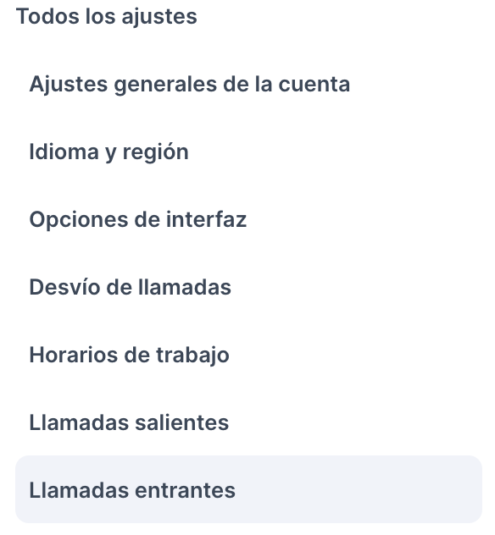Click 'ajustes' in the top heading
The image size is (495, 535).
point(159,17)
